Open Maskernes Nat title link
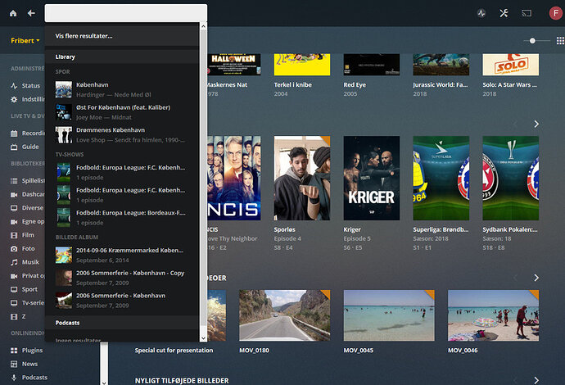This screenshot has width=565, height=385. (227, 84)
